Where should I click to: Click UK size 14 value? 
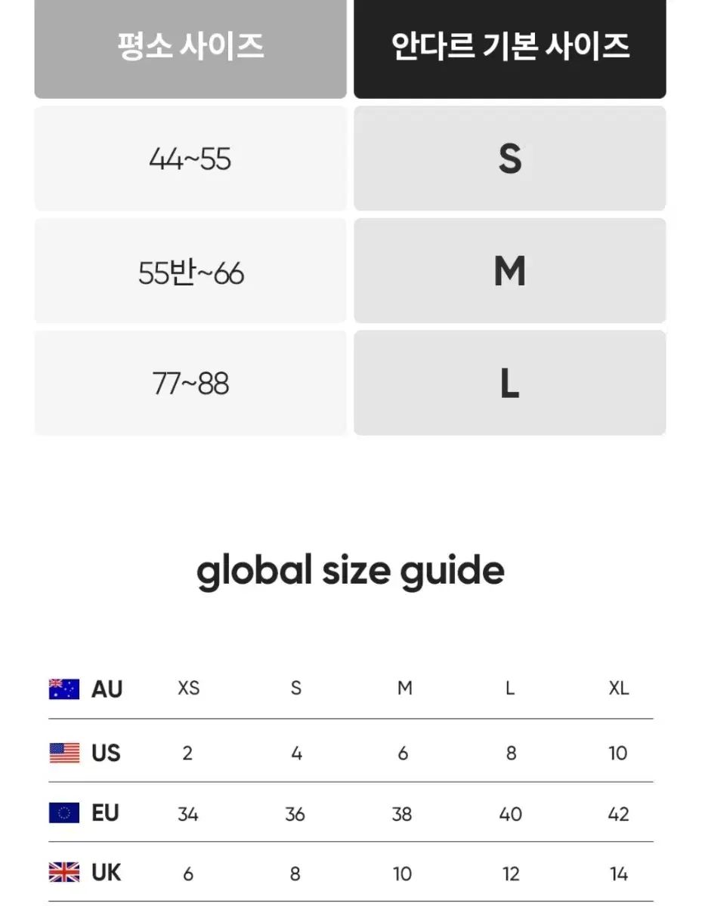pyautogui.click(x=619, y=874)
